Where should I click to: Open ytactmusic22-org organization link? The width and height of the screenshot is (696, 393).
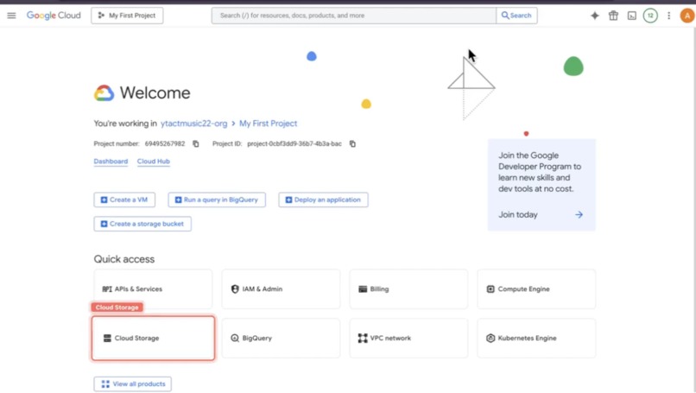pyautogui.click(x=194, y=124)
